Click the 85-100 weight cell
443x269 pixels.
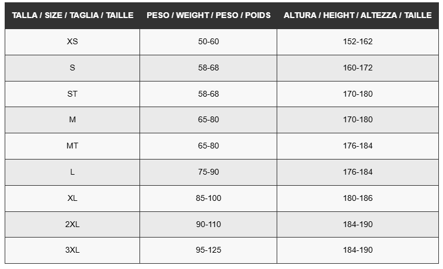[x=208, y=198]
